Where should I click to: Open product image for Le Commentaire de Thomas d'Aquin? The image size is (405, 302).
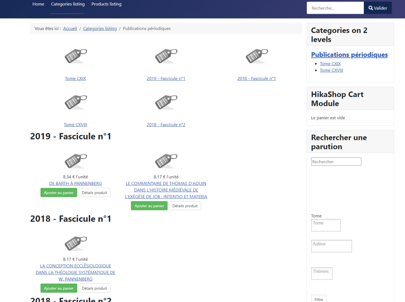pos(166,161)
